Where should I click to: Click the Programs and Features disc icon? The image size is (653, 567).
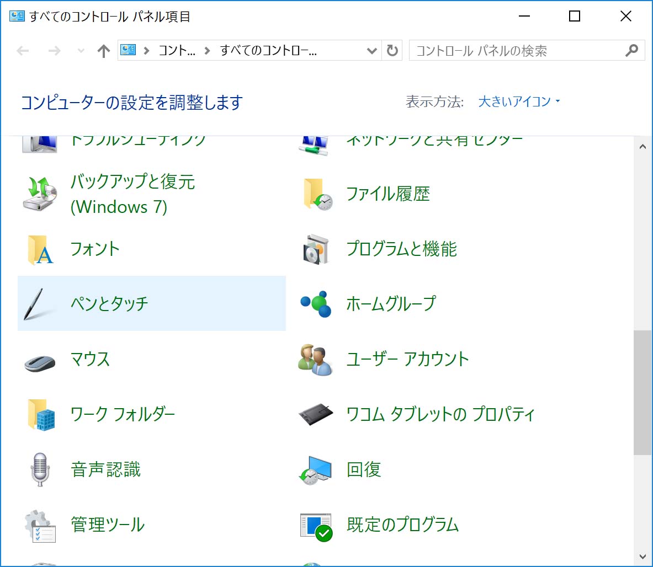(x=316, y=250)
